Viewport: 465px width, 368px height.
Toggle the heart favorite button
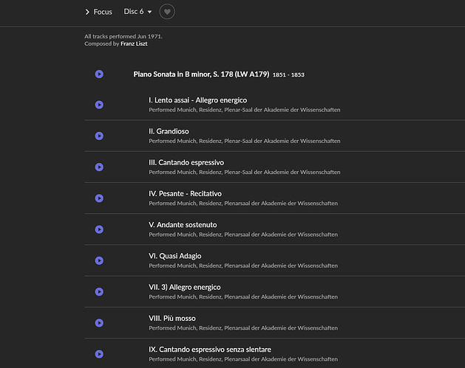[167, 12]
